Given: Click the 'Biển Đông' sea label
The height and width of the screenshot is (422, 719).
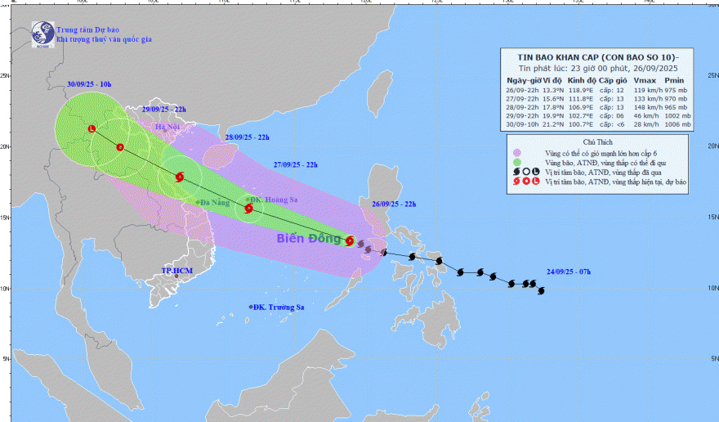Looking at the screenshot, I should (309, 238).
